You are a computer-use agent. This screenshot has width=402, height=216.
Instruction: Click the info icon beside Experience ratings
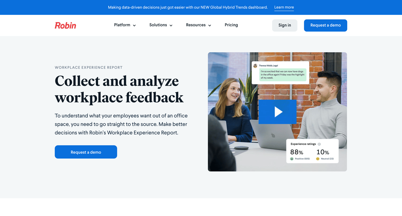(319, 144)
